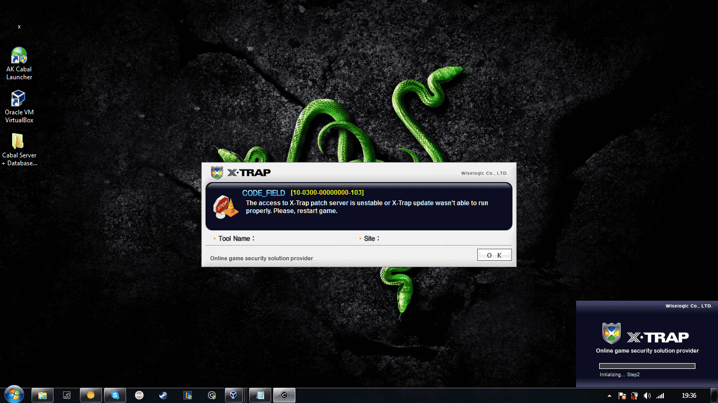Click the Show Desktop strip beside the clock
Image resolution: width=718 pixels, height=403 pixels.
click(x=714, y=396)
